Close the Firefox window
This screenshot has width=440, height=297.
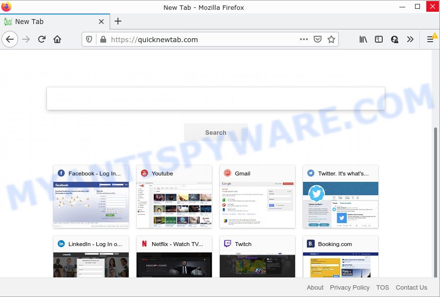tap(433, 7)
